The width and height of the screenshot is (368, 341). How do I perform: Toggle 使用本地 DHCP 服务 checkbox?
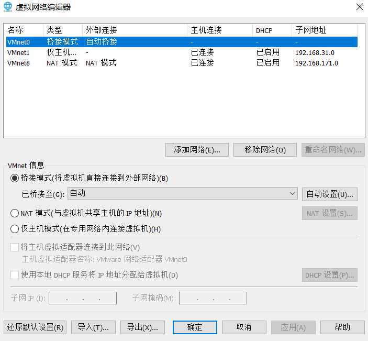(x=15, y=275)
